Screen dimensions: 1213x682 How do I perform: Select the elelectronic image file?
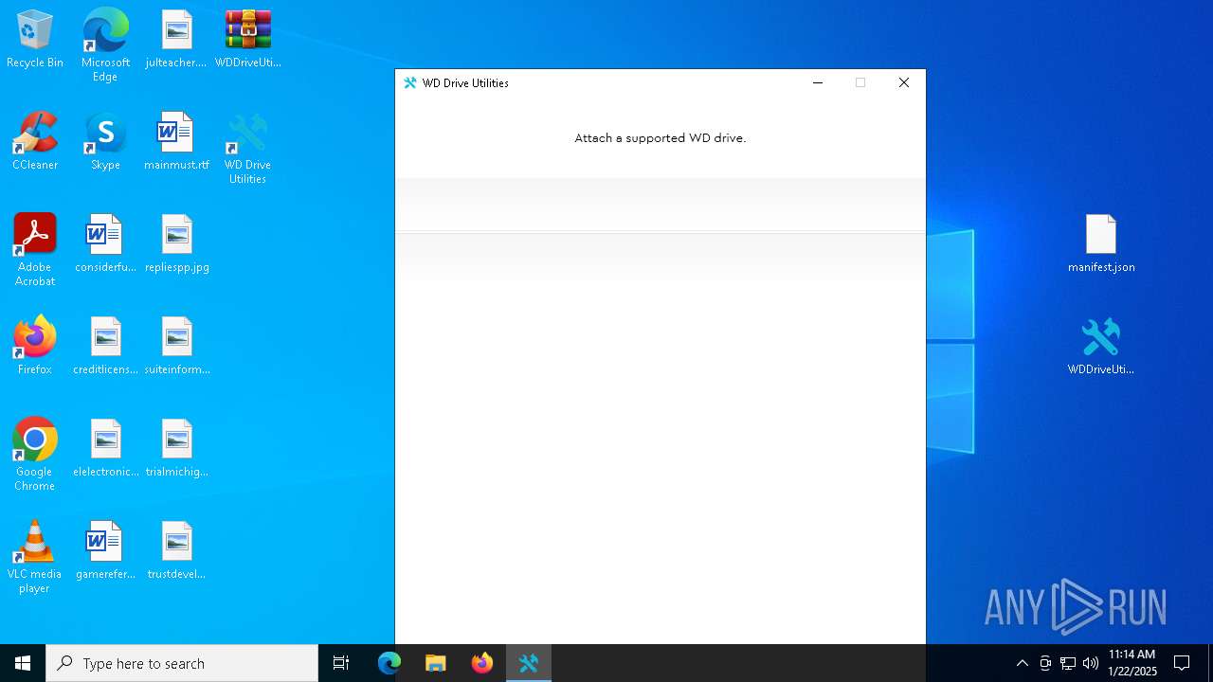click(x=105, y=449)
